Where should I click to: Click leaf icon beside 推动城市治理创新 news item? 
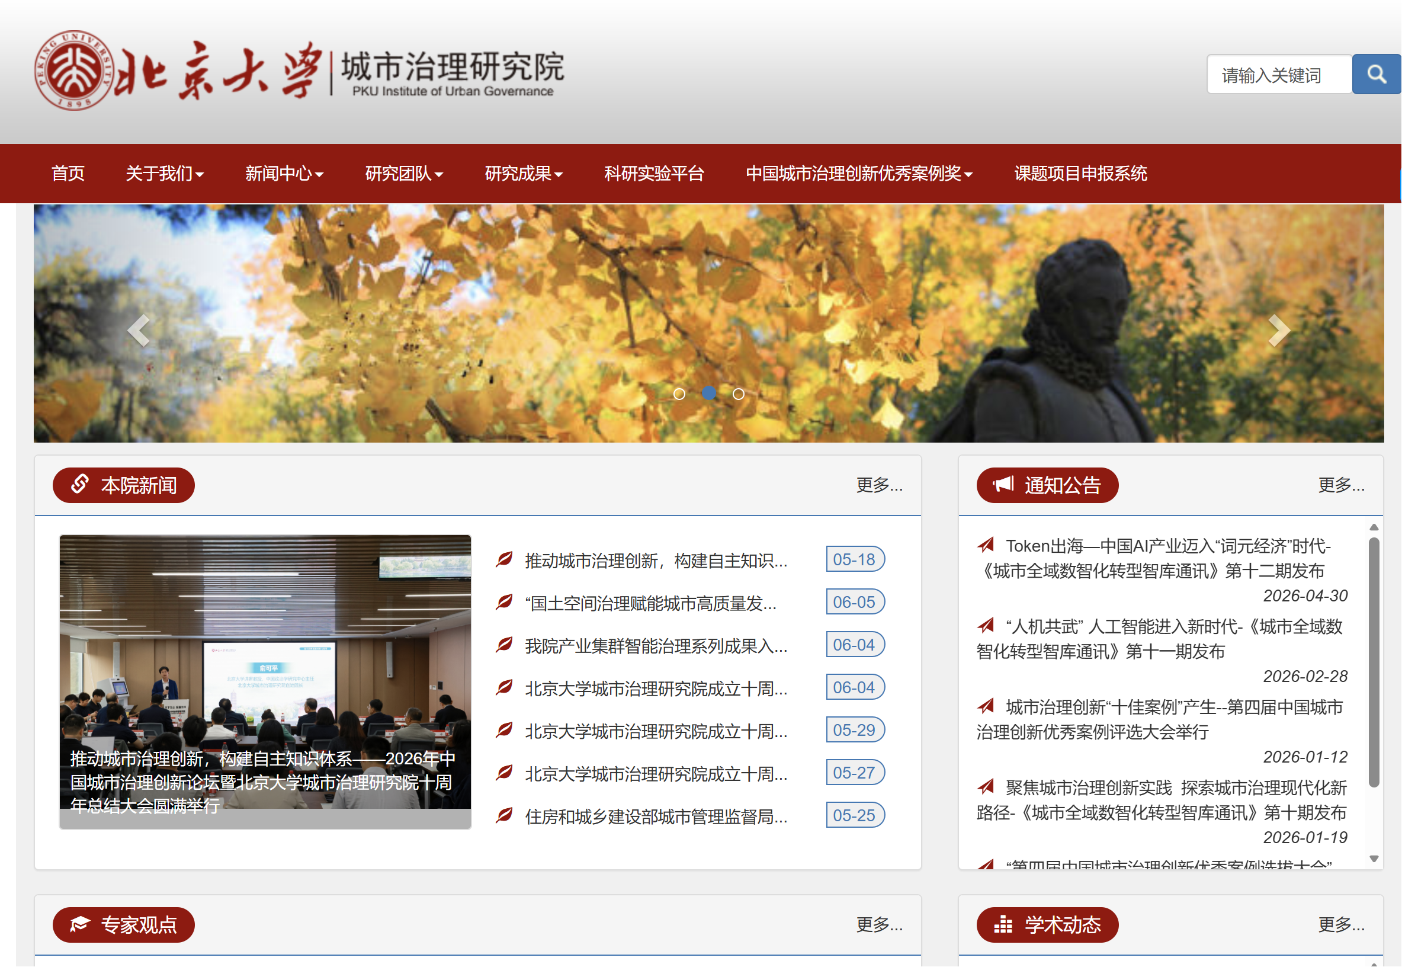pos(505,559)
